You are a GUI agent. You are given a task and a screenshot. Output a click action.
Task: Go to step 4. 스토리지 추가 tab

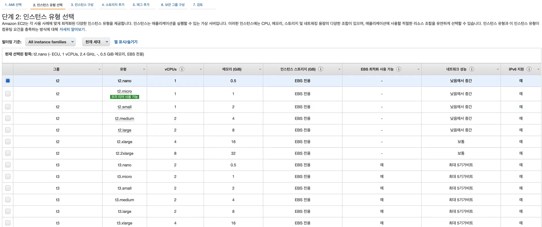(x=113, y=5)
